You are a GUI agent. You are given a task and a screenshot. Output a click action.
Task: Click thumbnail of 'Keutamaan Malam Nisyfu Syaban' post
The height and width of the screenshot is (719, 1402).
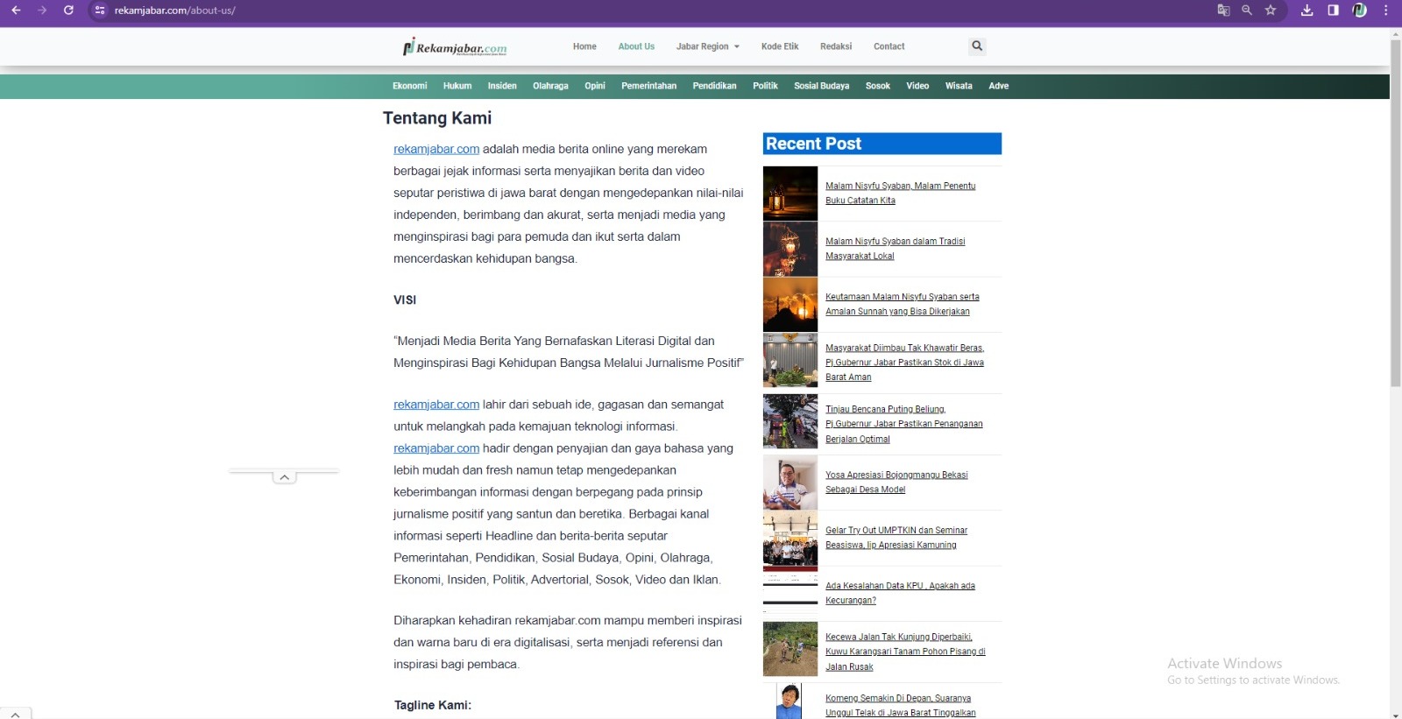coord(790,304)
